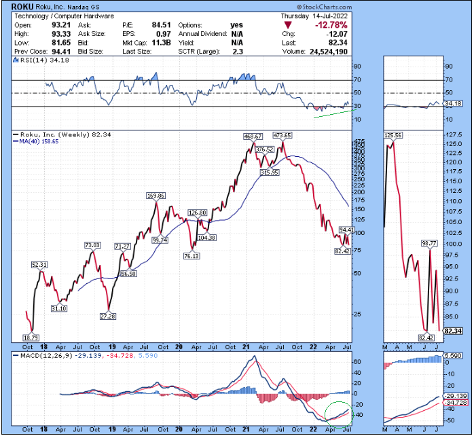The height and width of the screenshot is (436, 474).
Task: Click the 104.38 price label
Action: pyautogui.click(x=206, y=238)
